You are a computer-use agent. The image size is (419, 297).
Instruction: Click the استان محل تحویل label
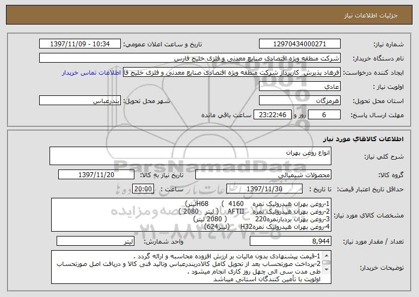coord(378,101)
